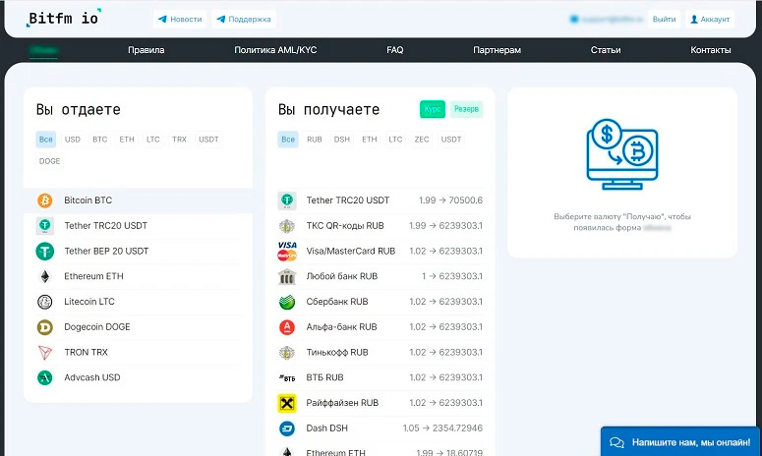Viewport: 762px width, 456px height.
Task: Open the FAQ page from navigation
Action: [x=394, y=50]
